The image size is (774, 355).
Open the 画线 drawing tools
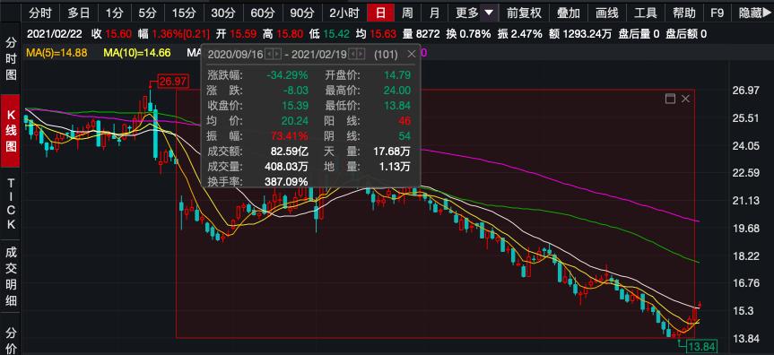click(606, 13)
